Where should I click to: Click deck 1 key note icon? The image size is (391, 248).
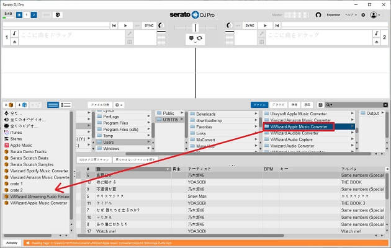(x=14, y=33)
